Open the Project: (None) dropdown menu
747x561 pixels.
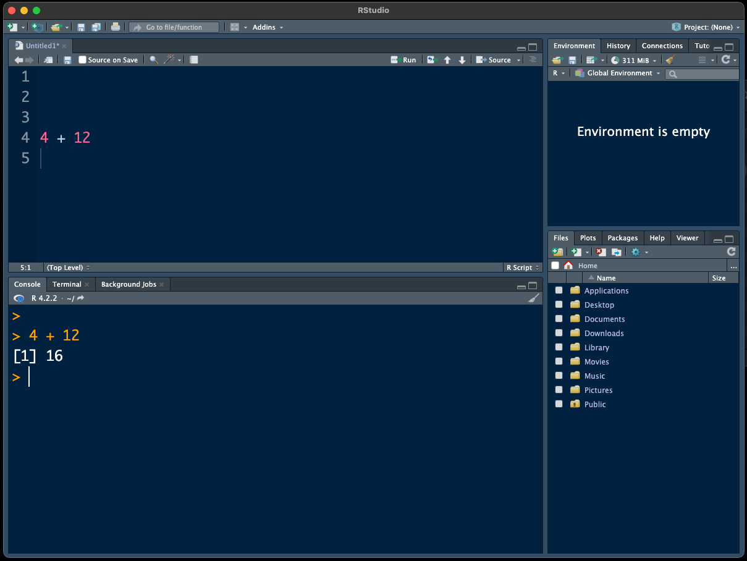(706, 27)
